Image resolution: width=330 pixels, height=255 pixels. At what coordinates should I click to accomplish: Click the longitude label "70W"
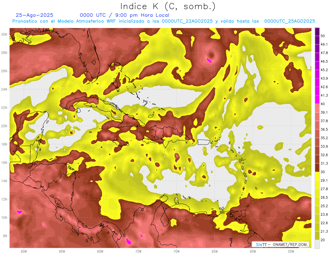click(177, 252)
